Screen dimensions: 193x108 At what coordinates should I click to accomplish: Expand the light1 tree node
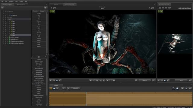(9, 21)
